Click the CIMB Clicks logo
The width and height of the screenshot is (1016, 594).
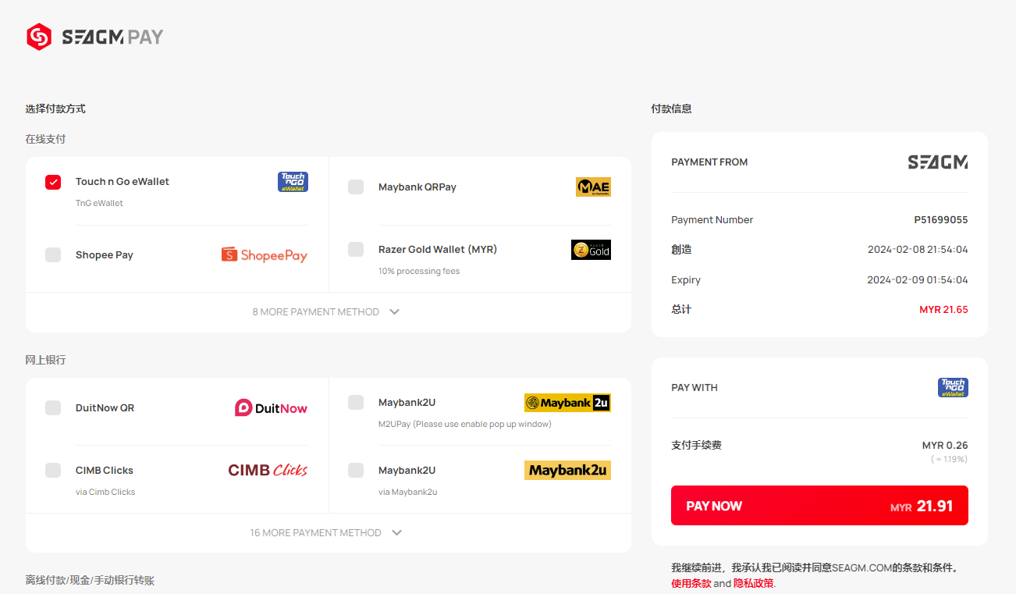point(268,470)
